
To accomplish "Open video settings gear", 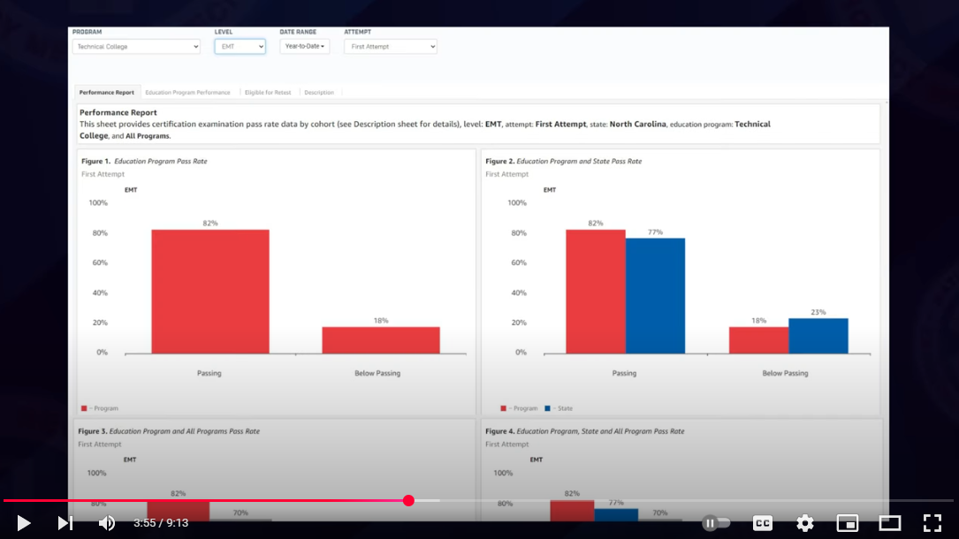I will (x=804, y=523).
